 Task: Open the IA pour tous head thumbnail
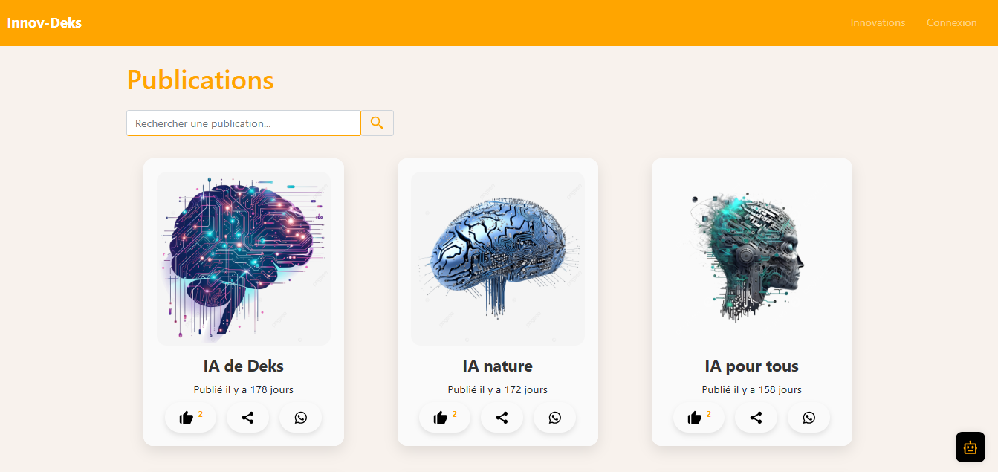[x=752, y=259]
